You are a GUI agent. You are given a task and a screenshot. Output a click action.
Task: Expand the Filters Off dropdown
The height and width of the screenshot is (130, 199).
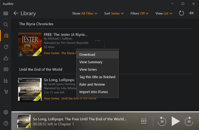coord(139,13)
